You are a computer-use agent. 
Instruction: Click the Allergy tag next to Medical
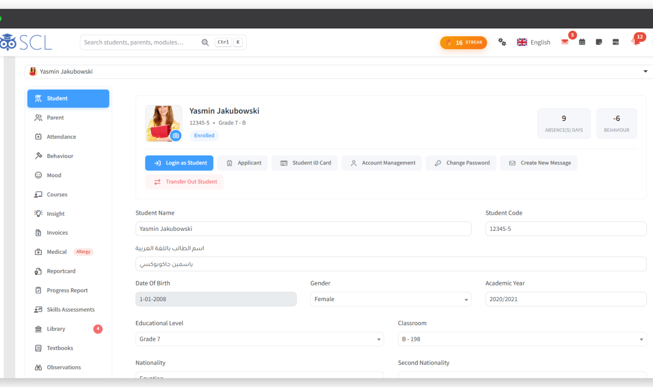83,251
